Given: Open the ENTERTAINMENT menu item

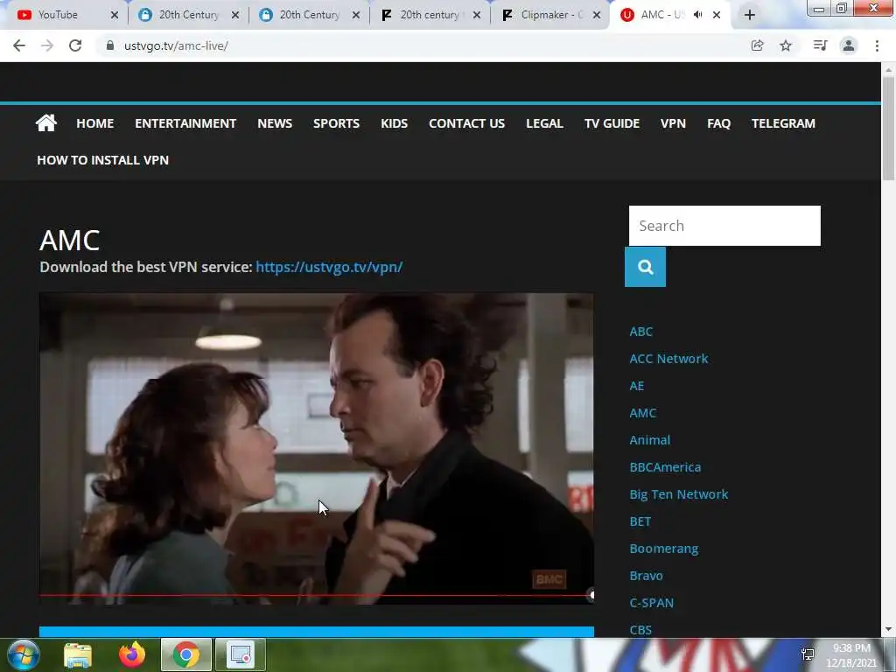Looking at the screenshot, I should pos(185,123).
